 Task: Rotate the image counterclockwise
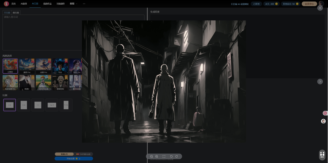tap(171, 156)
